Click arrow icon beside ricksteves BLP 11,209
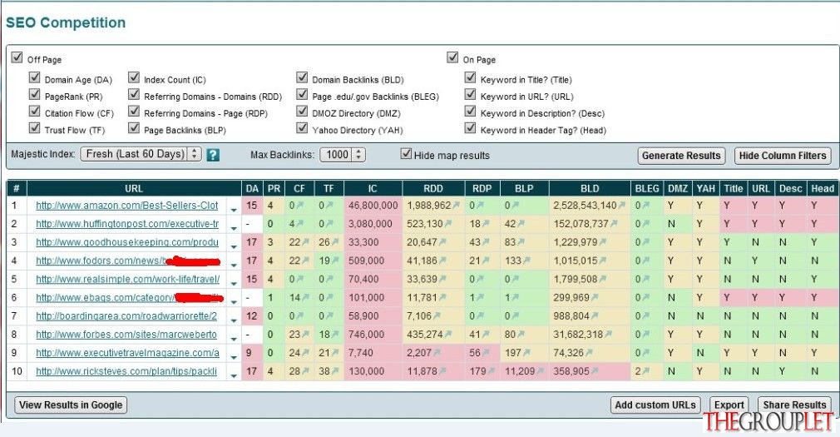 [x=540, y=371]
